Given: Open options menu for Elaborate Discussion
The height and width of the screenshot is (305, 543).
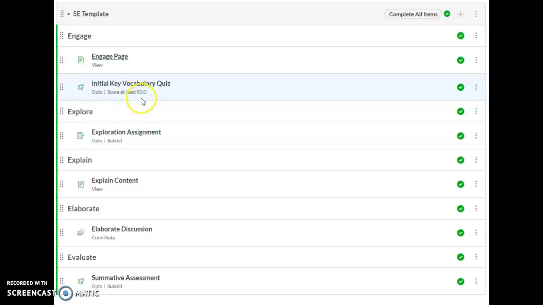Looking at the screenshot, I should [x=476, y=233].
